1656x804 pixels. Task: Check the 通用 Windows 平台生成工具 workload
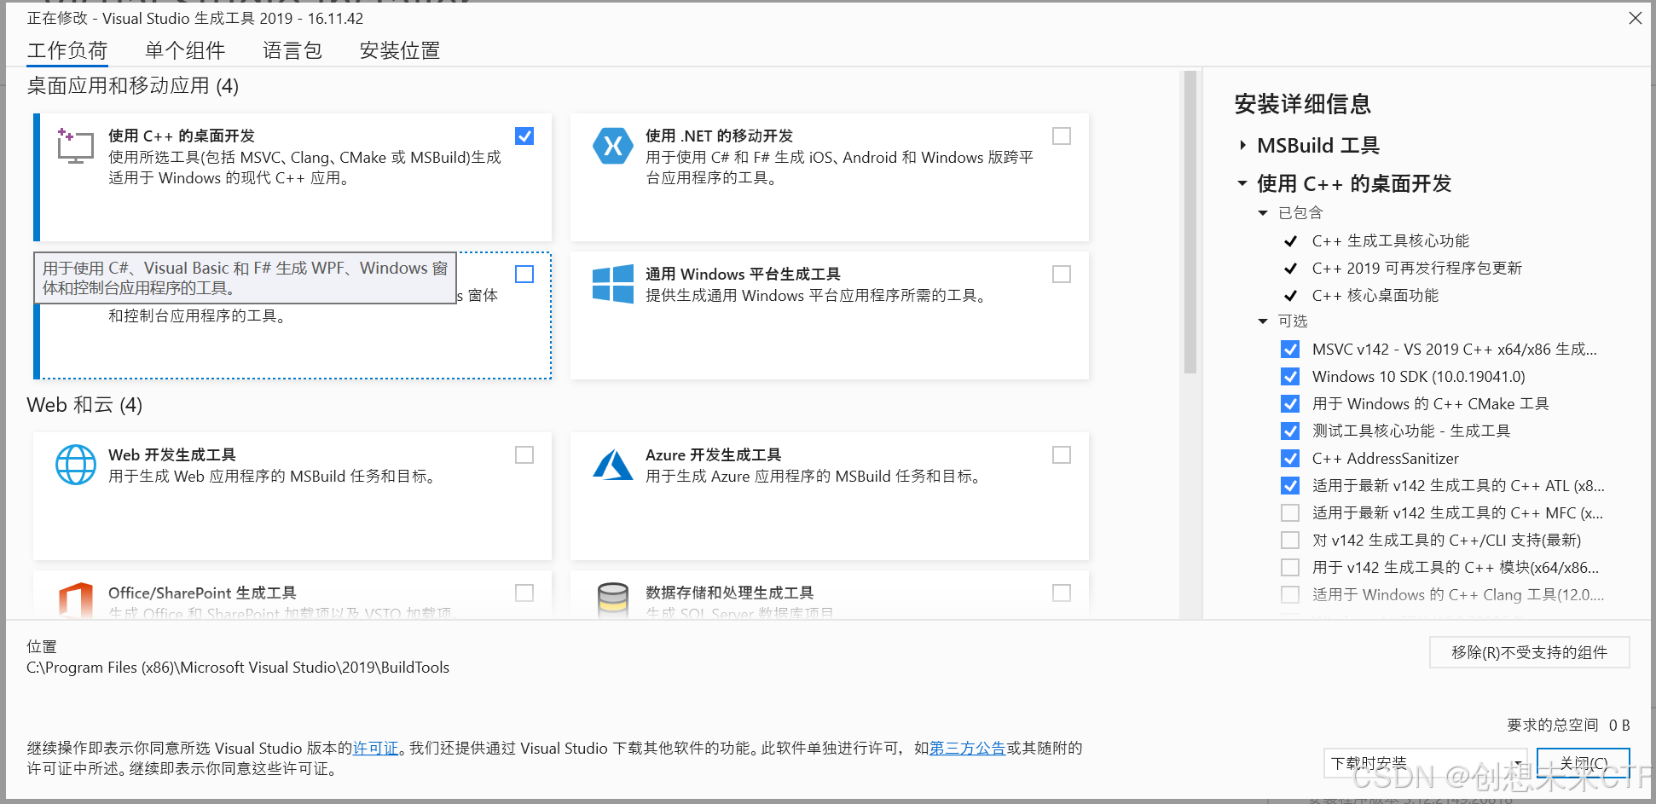1061,274
